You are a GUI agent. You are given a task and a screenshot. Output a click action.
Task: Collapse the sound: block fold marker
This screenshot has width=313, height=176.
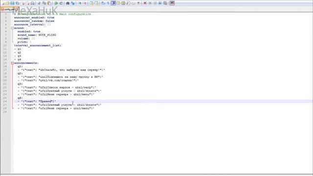coord(12,28)
